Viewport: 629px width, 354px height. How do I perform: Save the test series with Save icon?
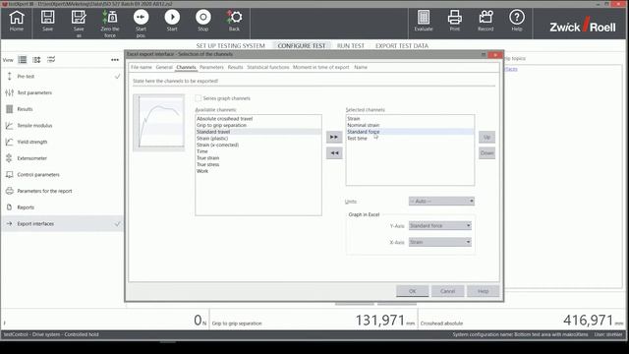[47, 21]
